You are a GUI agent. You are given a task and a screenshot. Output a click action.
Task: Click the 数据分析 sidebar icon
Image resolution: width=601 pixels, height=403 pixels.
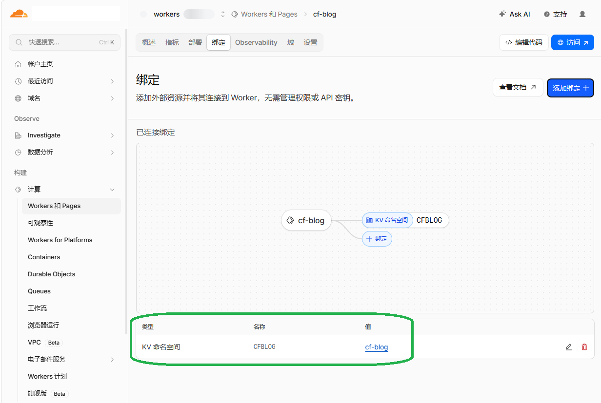[x=18, y=152]
